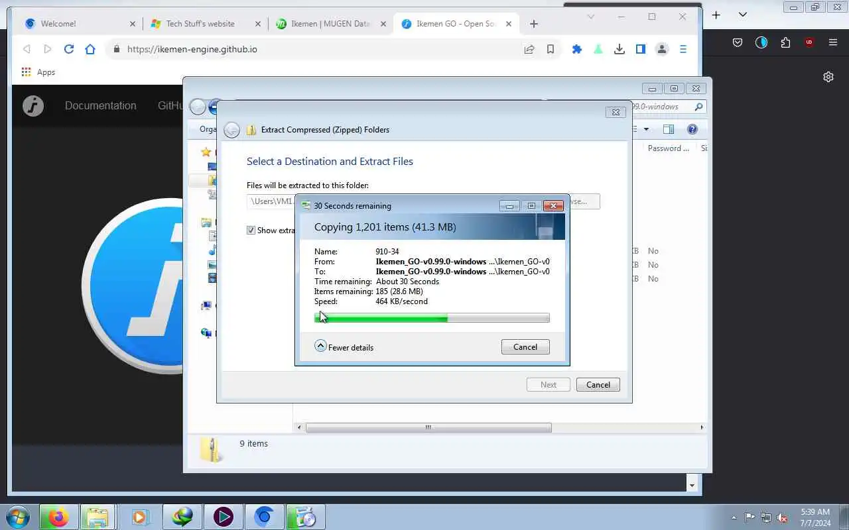This screenshot has width=849, height=530.
Task: Click muted volume tray icon
Action: (x=783, y=517)
